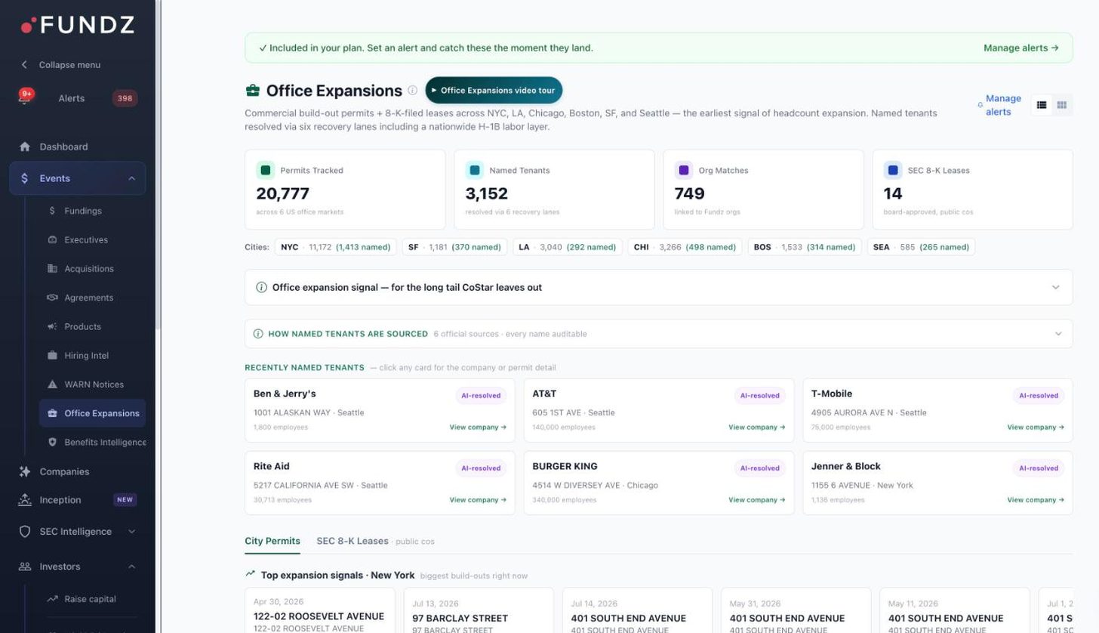This screenshot has width=1099, height=633.
Task: Click the Org Matches purple icon
Action: [x=683, y=170]
